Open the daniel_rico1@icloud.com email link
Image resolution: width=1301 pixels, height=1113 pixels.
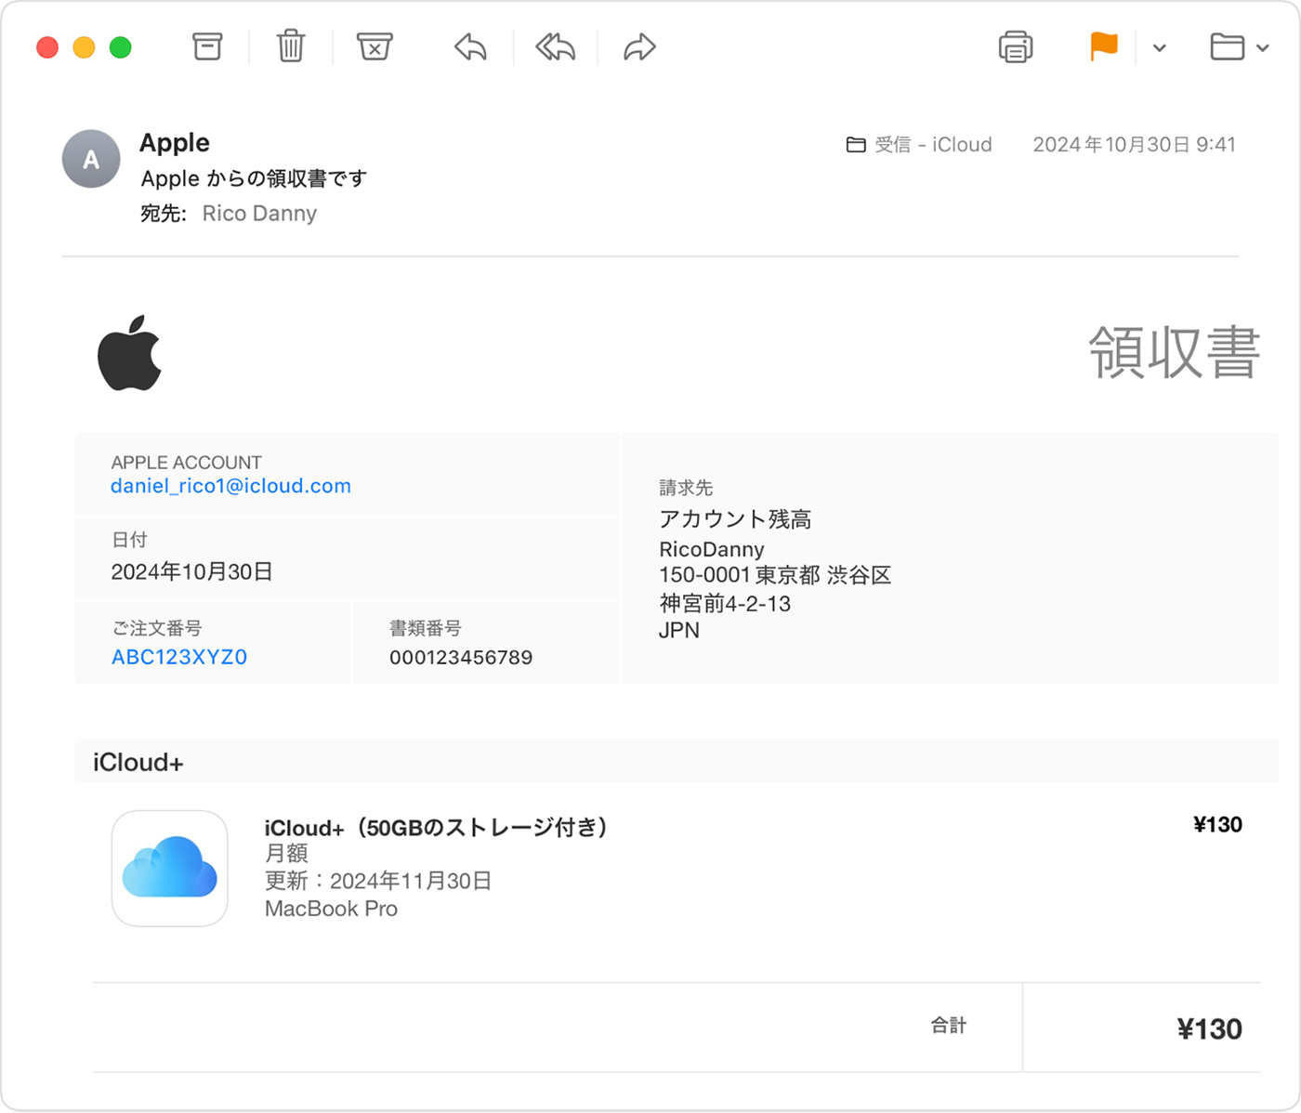tap(230, 486)
